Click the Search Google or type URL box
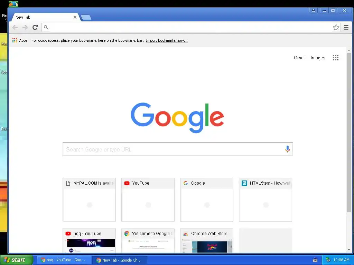Viewport: 354px width, 265px height. 177,149
